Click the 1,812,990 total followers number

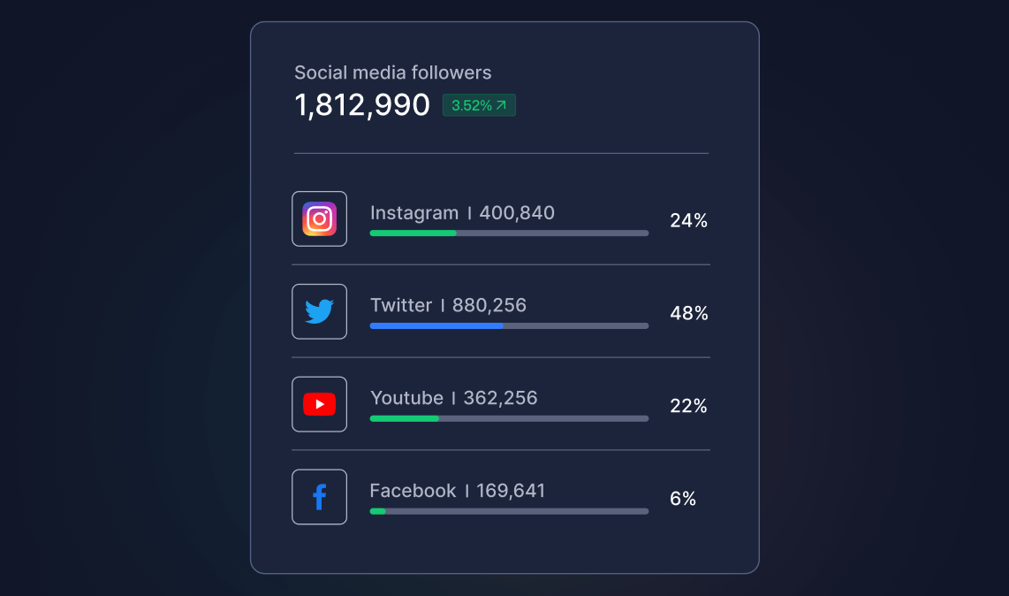pyautogui.click(x=361, y=105)
